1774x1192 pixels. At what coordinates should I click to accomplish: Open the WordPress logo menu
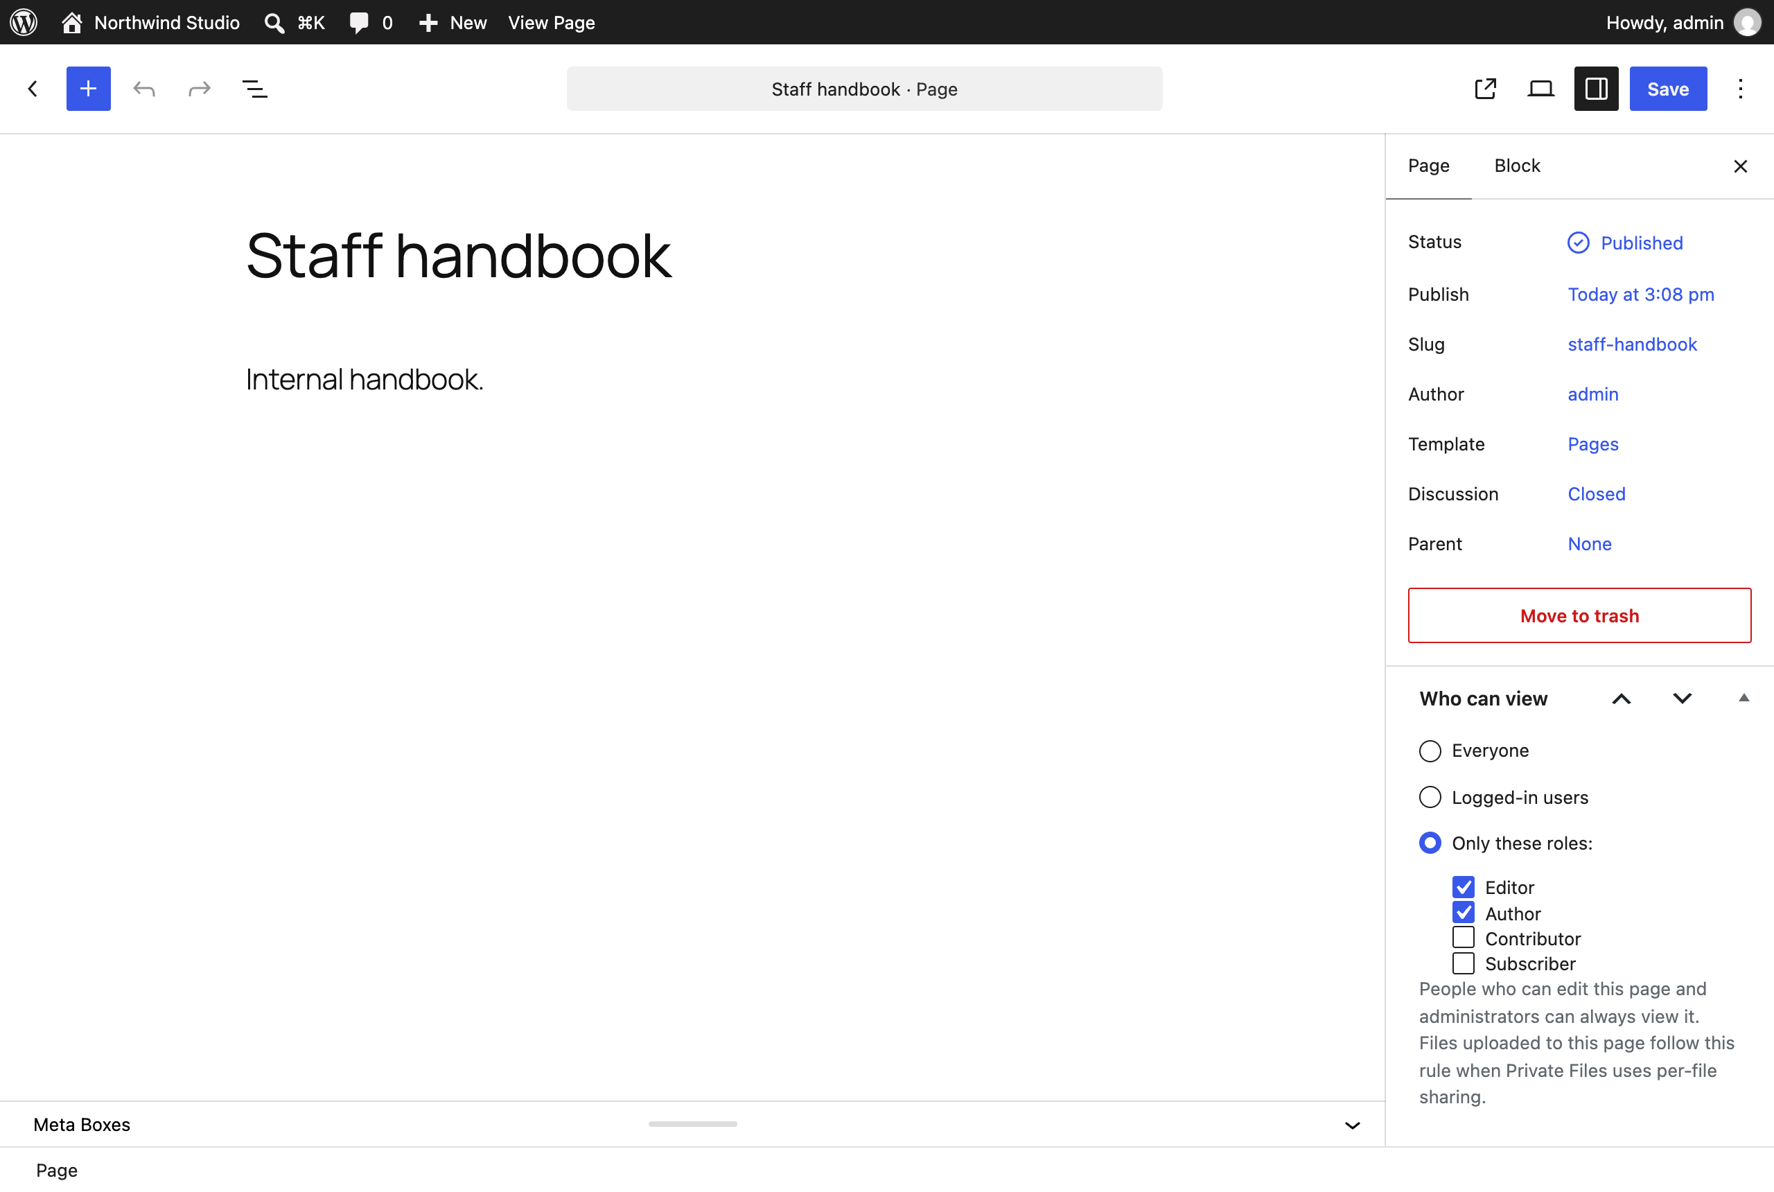pyautogui.click(x=24, y=22)
